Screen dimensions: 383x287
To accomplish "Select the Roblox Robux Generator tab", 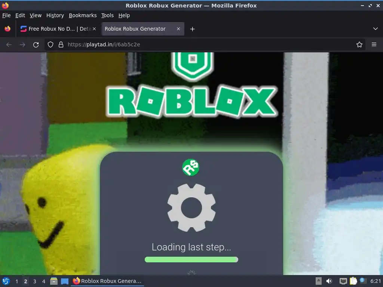I will (143, 29).
